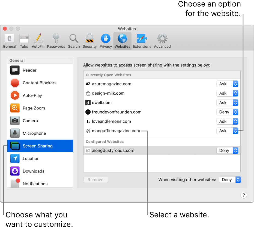Select the alongdustyroads.com configured website name
This screenshot has height=230, width=254.
coord(113,151)
